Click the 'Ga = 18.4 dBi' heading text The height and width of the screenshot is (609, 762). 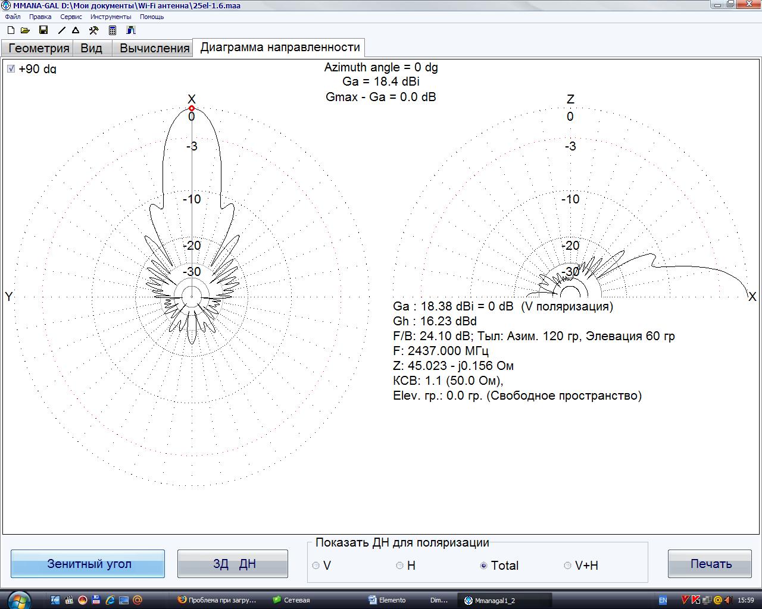coord(381,81)
